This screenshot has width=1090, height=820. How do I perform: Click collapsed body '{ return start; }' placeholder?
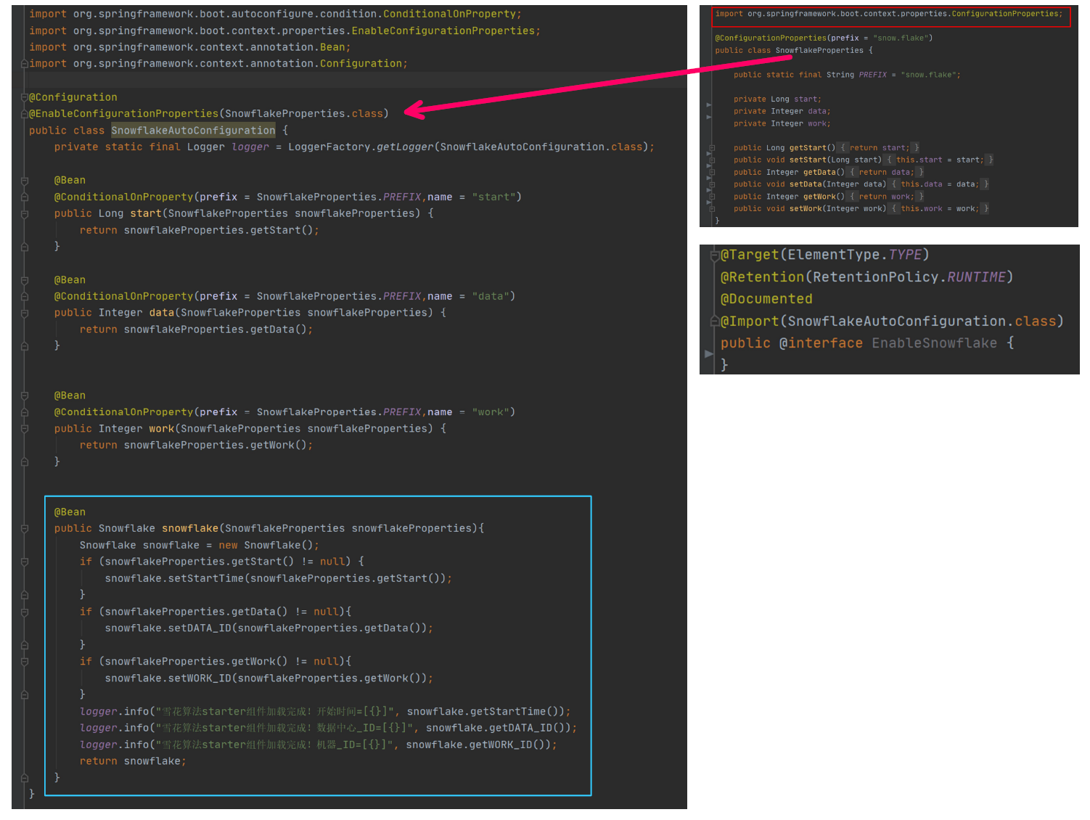click(879, 148)
